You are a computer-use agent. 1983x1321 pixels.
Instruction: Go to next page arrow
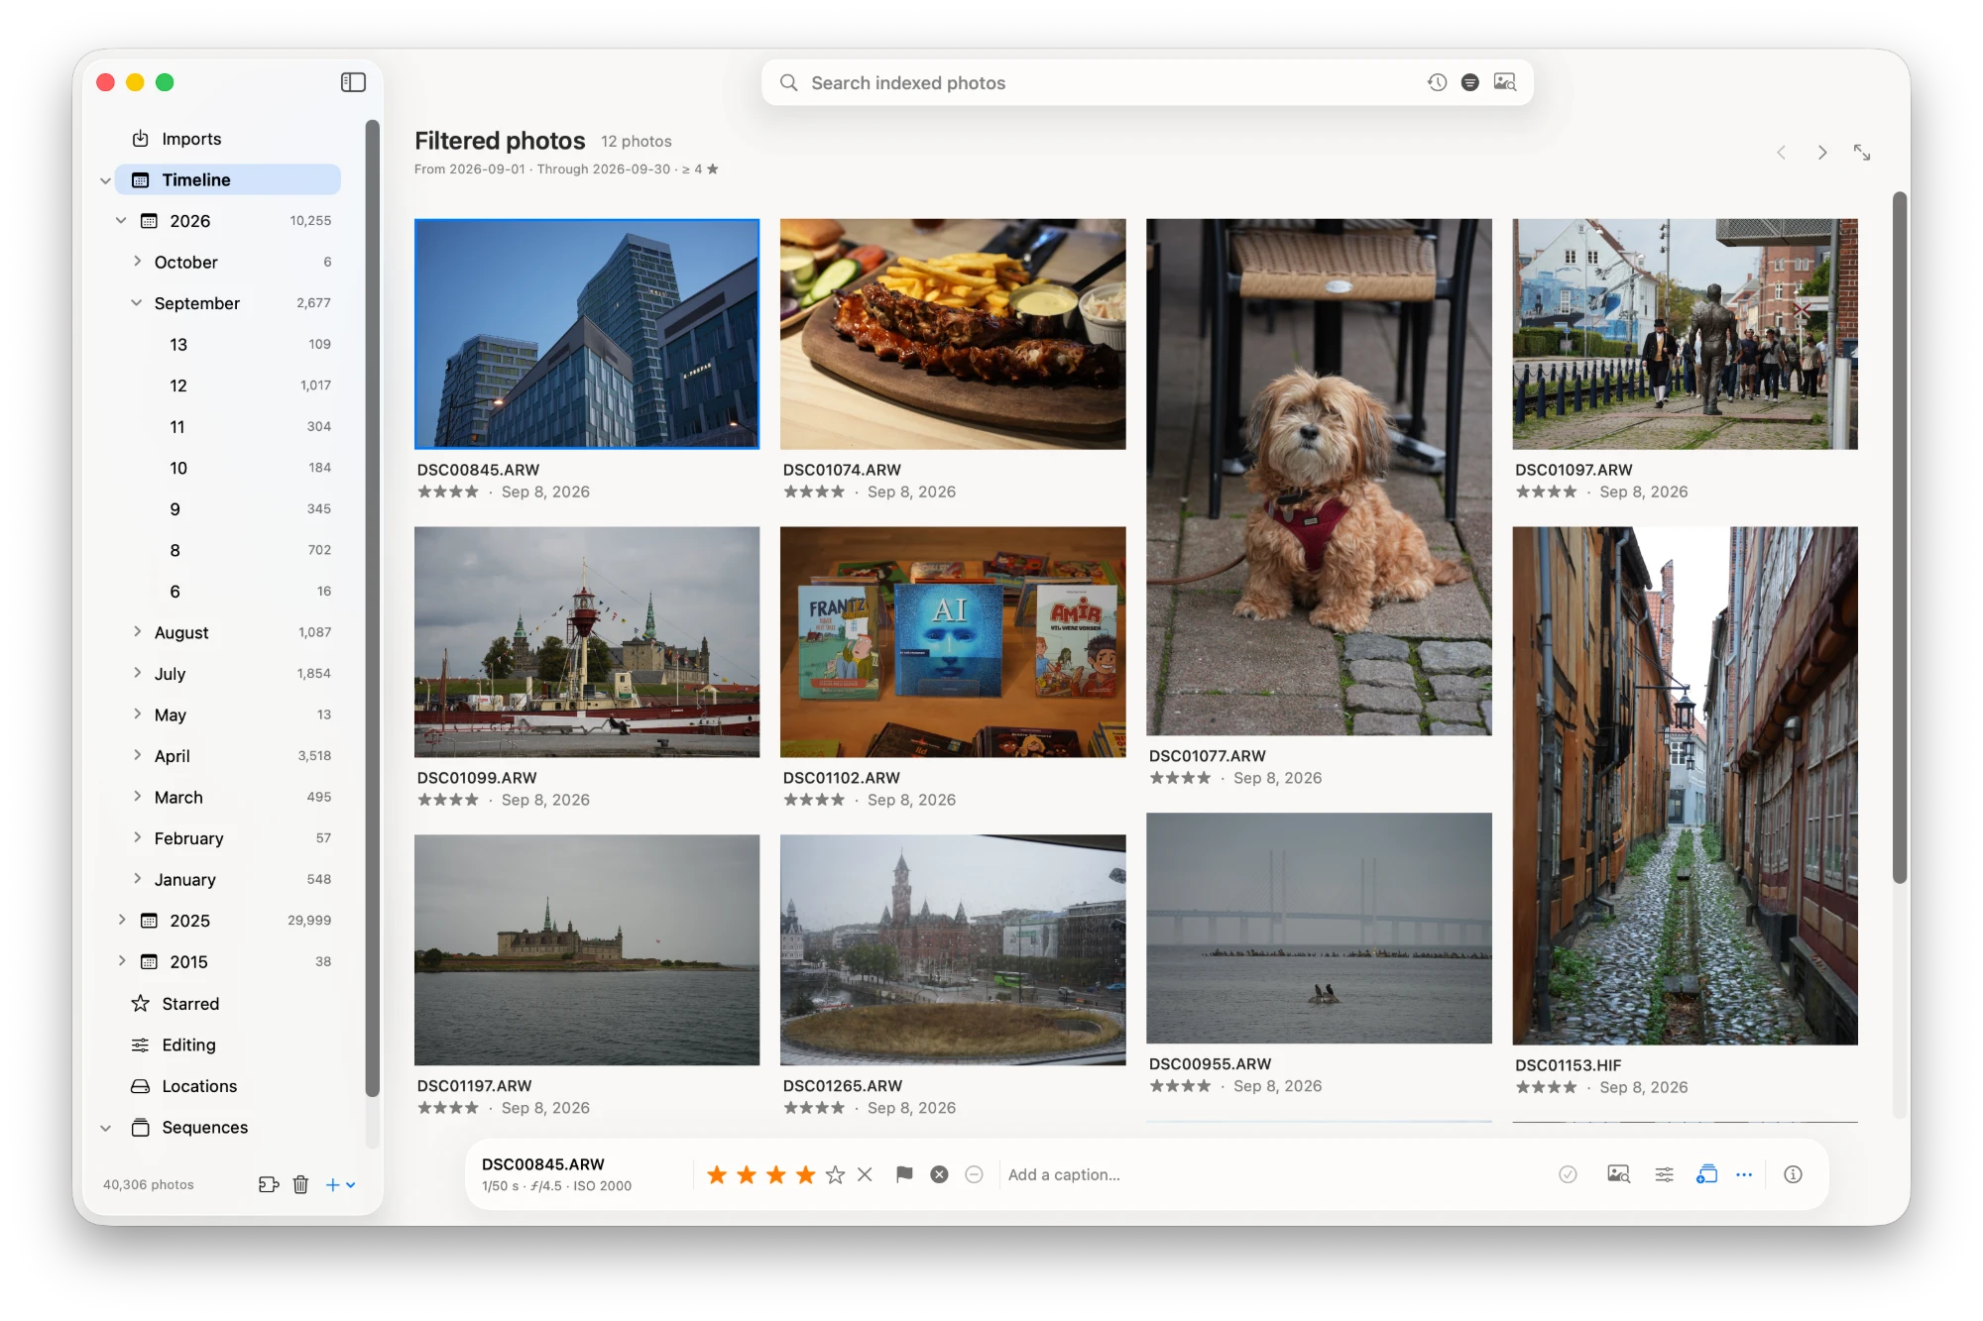[1822, 153]
